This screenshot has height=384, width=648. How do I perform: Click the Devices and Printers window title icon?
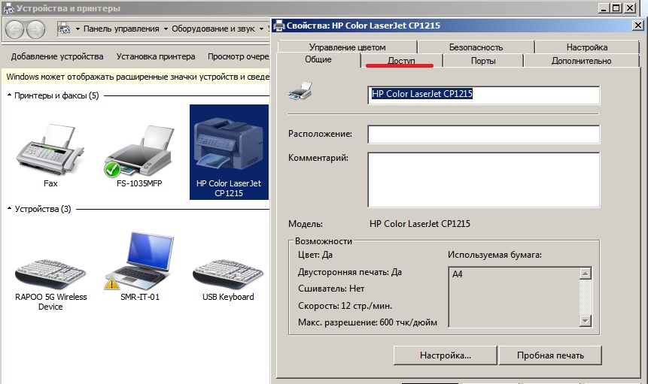click(9, 8)
